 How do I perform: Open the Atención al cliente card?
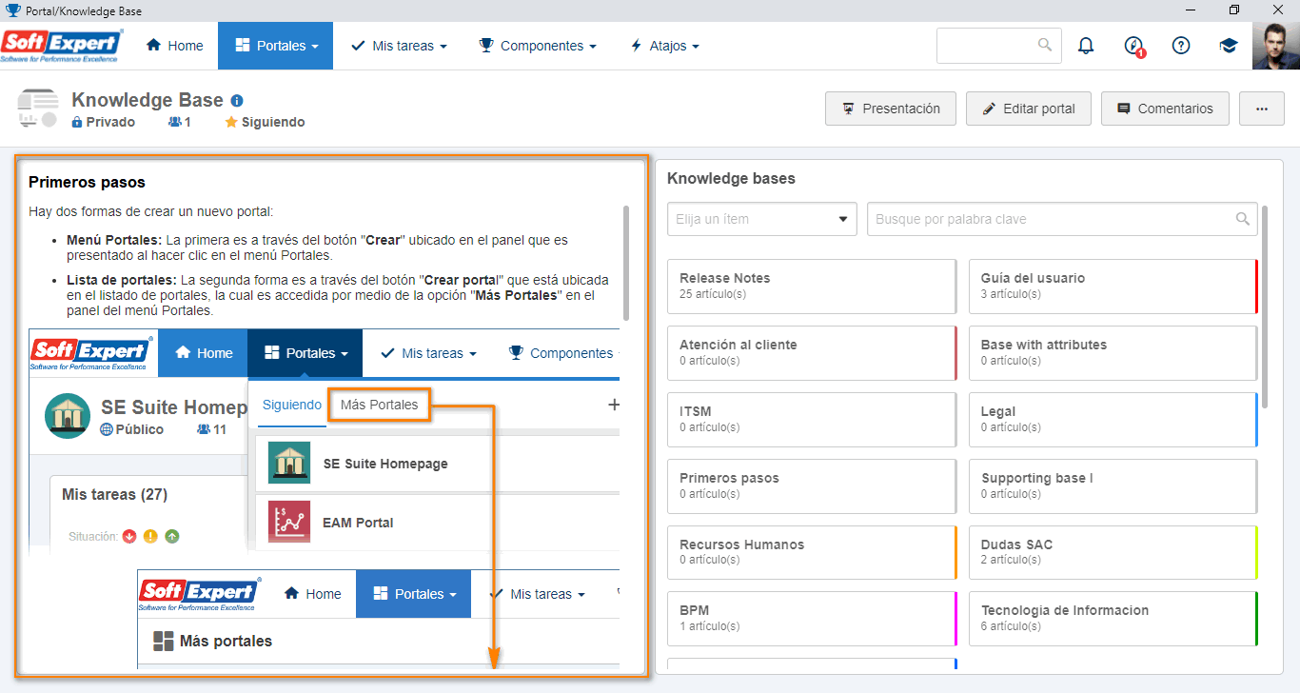[x=812, y=352]
